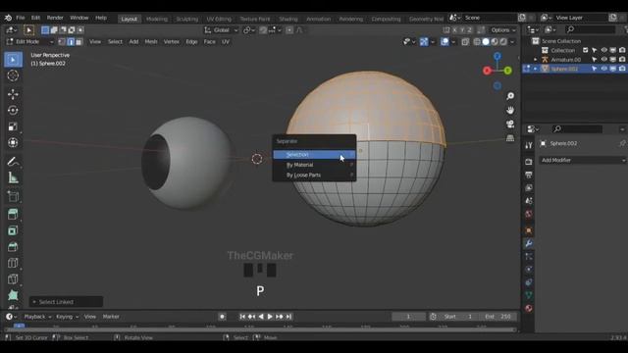This screenshot has width=628, height=353.
Task: Open the Render properties tab icon
Action: 529,162
